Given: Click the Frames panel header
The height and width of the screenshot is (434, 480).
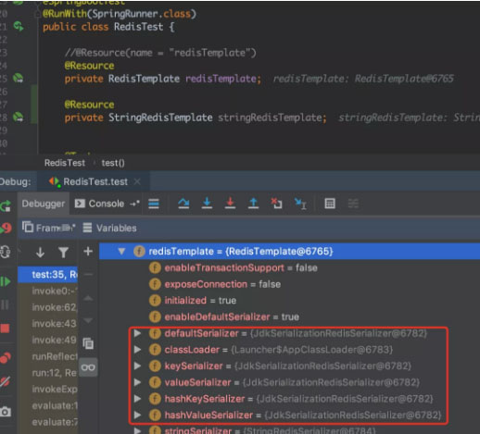Looking at the screenshot, I should pos(48,228).
